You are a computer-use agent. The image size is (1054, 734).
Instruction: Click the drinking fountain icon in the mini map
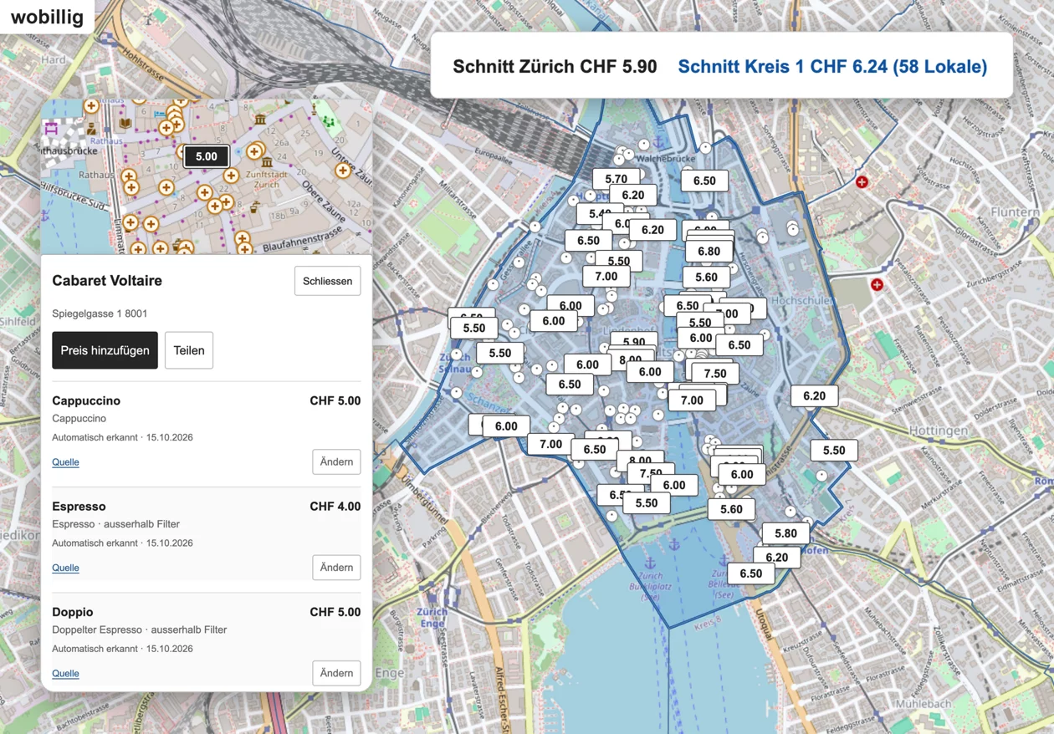(254, 207)
